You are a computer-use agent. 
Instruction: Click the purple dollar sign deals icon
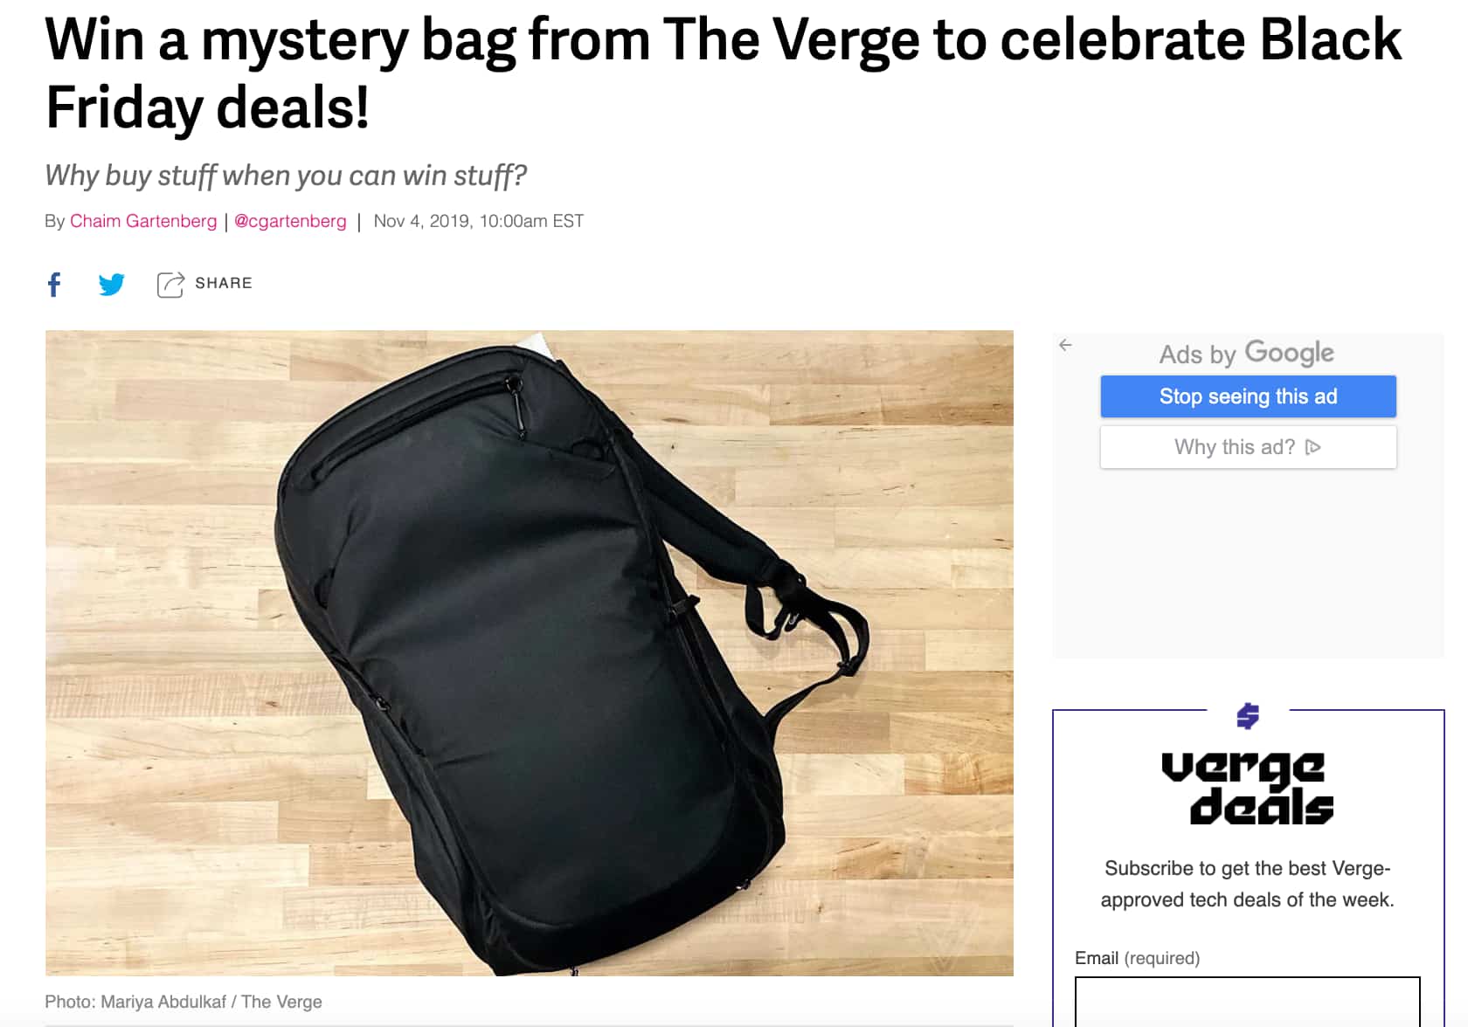[x=1248, y=716]
